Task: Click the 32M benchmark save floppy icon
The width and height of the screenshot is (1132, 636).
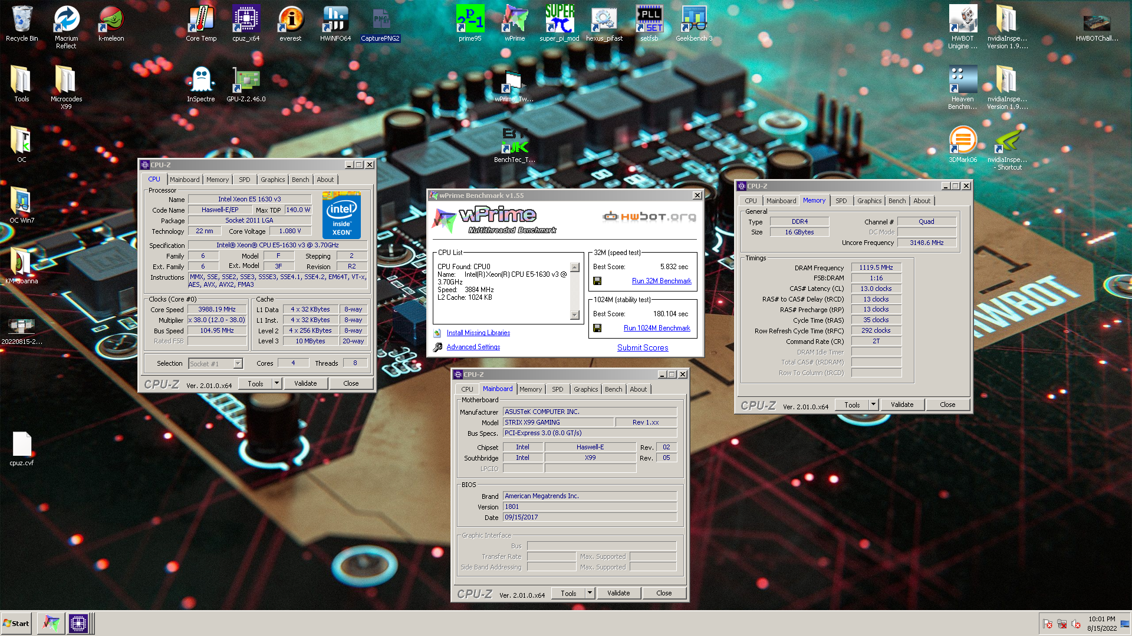Action: click(597, 281)
